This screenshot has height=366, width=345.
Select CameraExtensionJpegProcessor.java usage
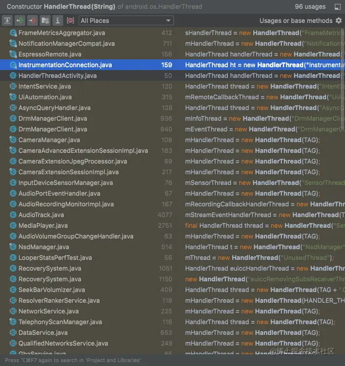pos(172,161)
